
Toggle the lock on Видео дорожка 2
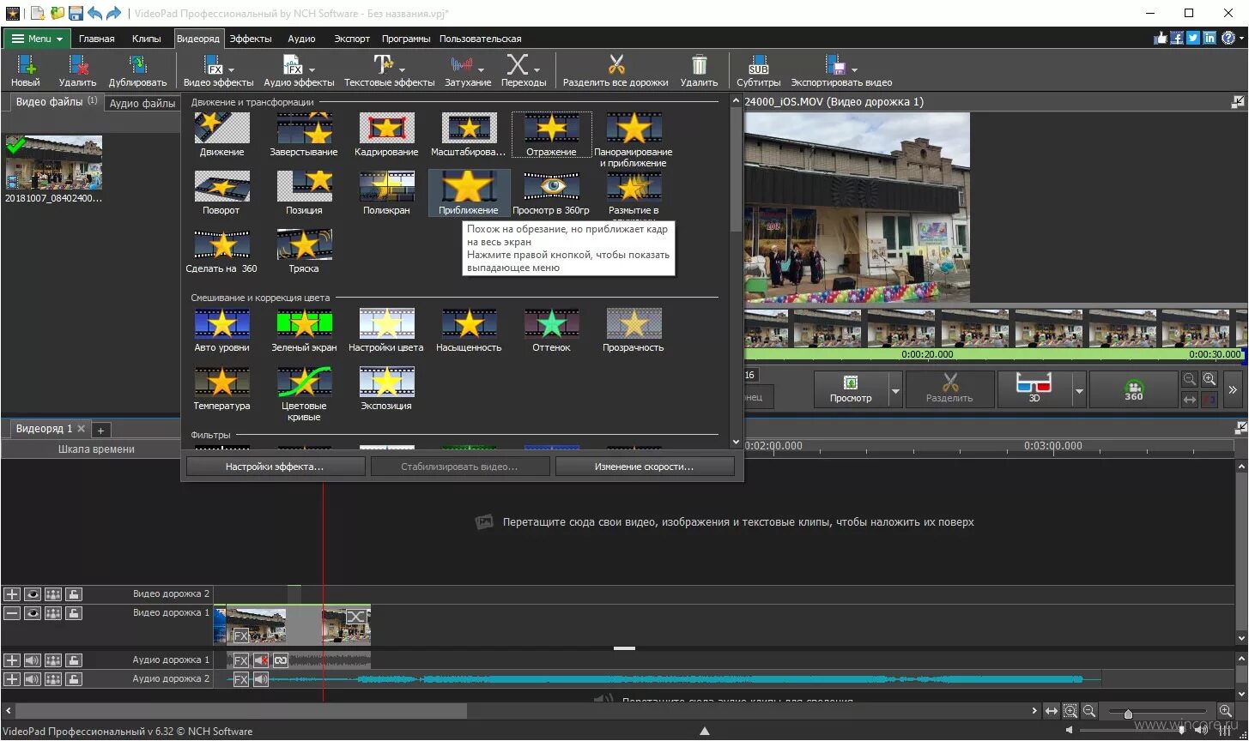[74, 593]
